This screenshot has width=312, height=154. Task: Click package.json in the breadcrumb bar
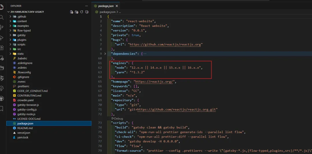click(x=107, y=12)
